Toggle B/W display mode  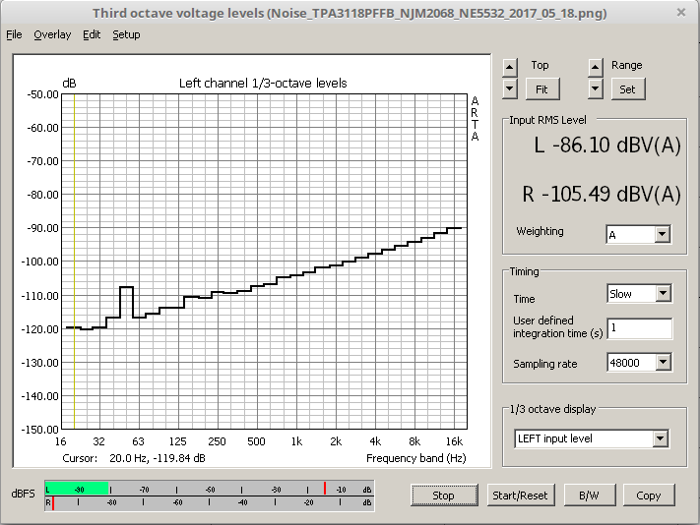click(x=589, y=496)
